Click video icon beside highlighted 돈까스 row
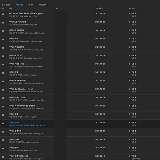This screenshot has width=160, height=160. click(3, 123)
